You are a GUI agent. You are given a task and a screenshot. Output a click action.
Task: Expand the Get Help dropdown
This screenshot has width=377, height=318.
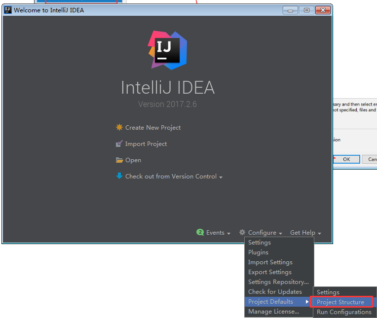tap(305, 233)
